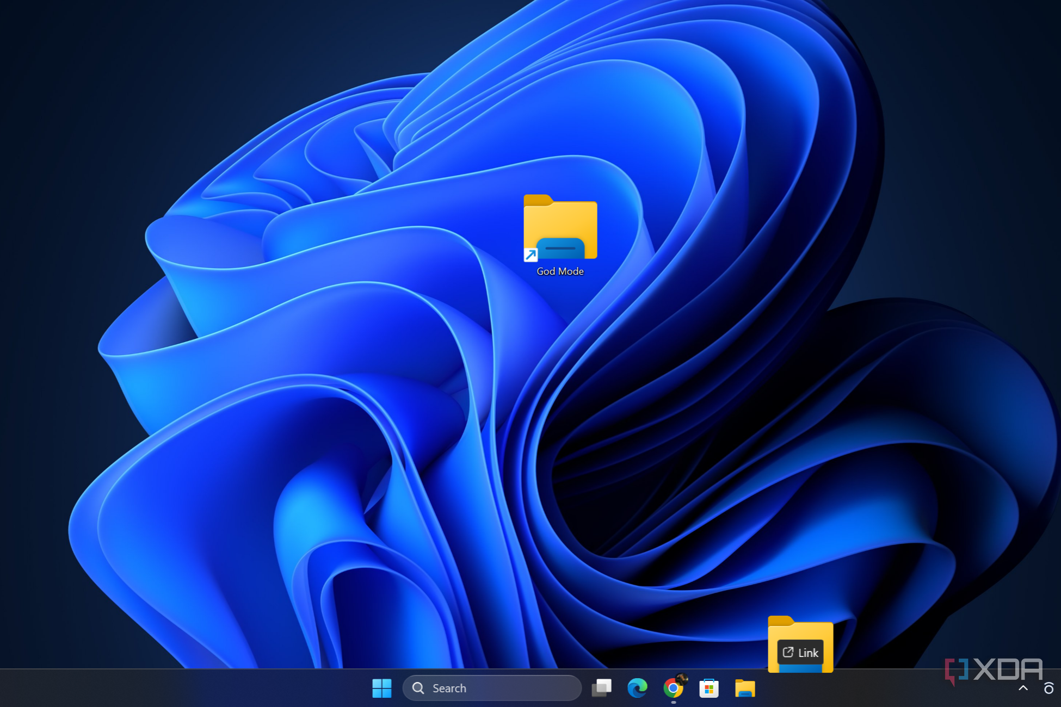Open Microsoft Store from taskbar
The image size is (1061, 707).
(709, 688)
